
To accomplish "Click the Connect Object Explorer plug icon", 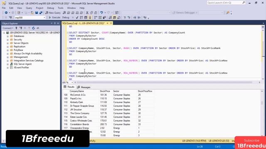I will (x=16, y=28).
